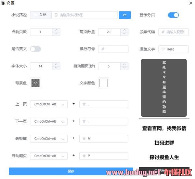This screenshot has width=195, height=179.
Task: Click the pencil icon in 换行符号 field
Action: point(103,49)
